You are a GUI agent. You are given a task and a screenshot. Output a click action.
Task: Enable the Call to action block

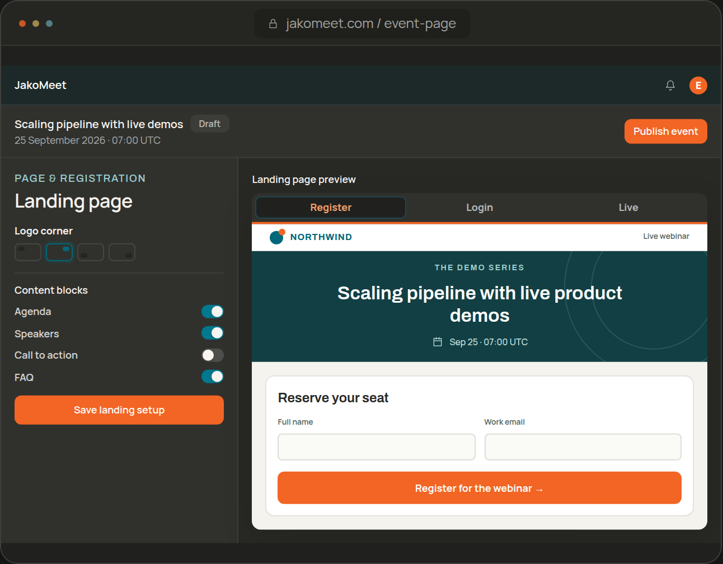213,355
